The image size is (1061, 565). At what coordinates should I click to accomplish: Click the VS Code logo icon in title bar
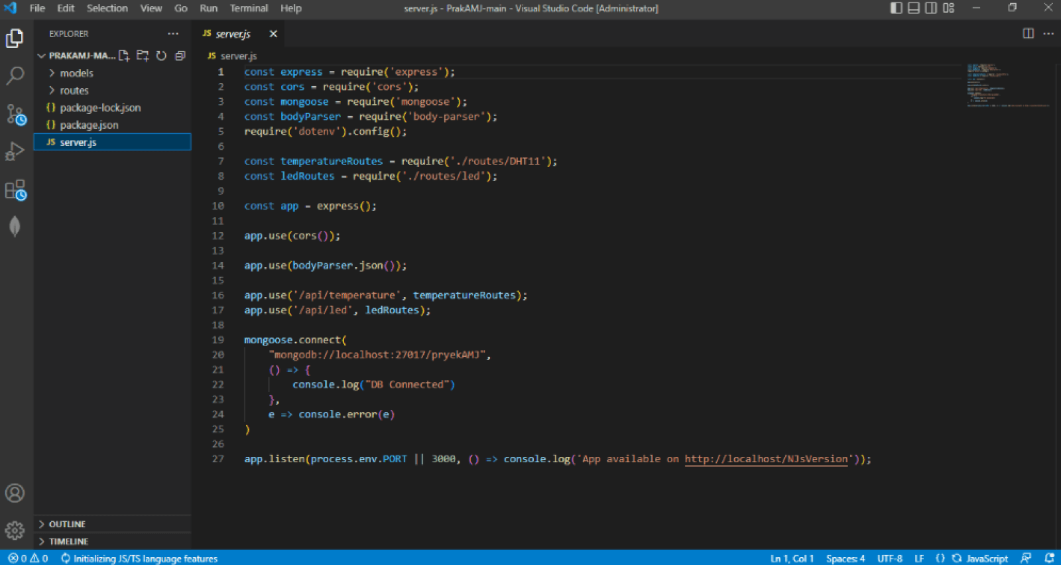tap(11, 8)
